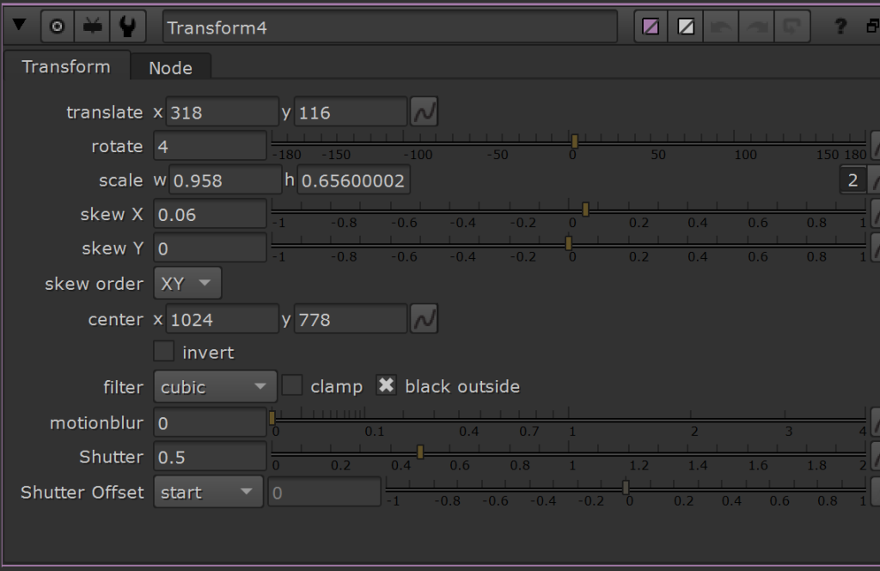Open the Shutter Offset start dropdown
This screenshot has width=880, height=571.
coord(208,492)
